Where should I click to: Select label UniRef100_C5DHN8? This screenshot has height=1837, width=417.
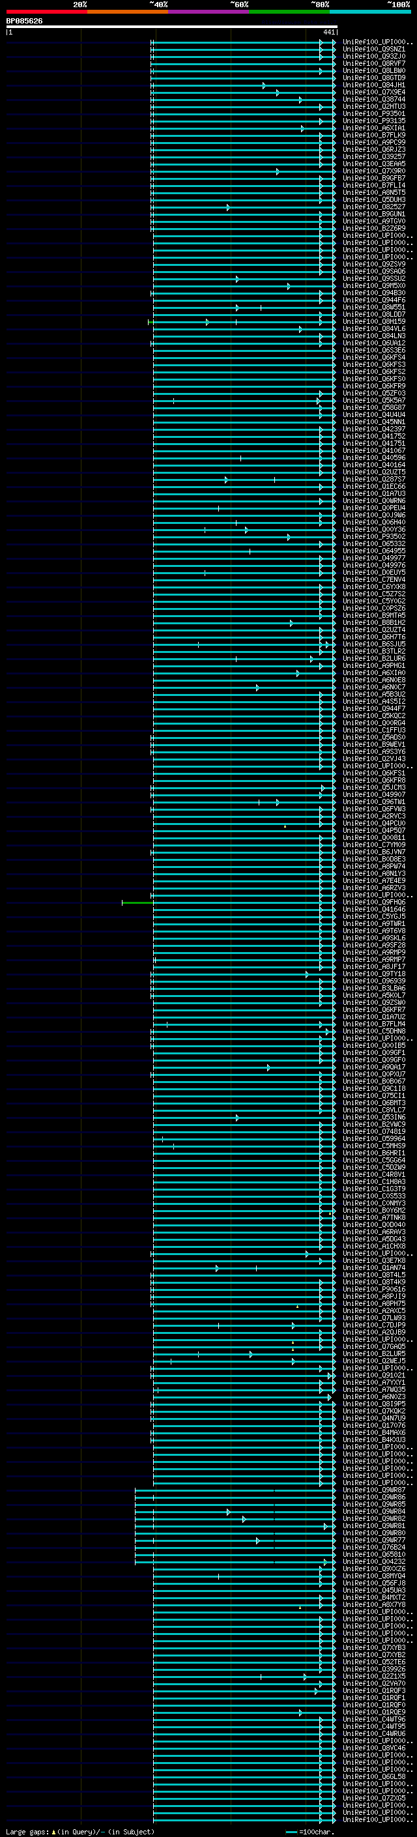(374, 1031)
